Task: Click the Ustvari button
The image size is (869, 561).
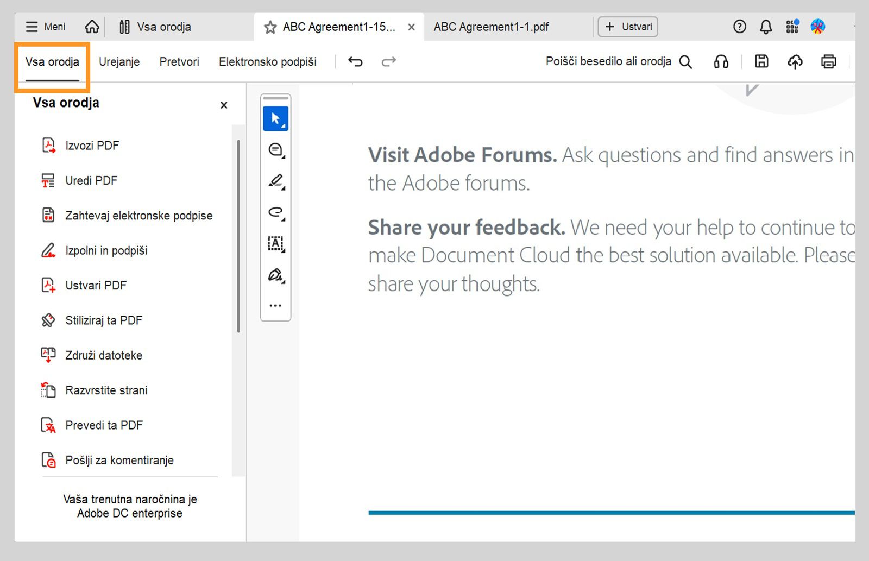Action: [x=628, y=27]
